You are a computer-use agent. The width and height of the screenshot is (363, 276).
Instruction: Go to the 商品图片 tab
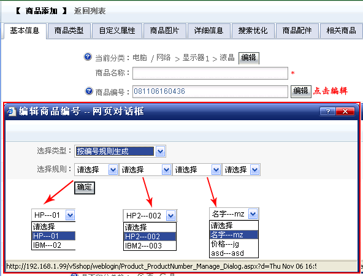pyautogui.click(x=164, y=31)
